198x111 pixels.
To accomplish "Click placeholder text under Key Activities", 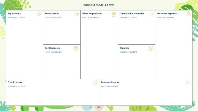I will [x=54, y=17].
